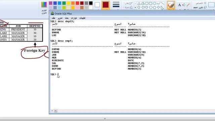The image size is (215, 121).
Task: Select the Fill with color bucket
Action: pos(184,5)
